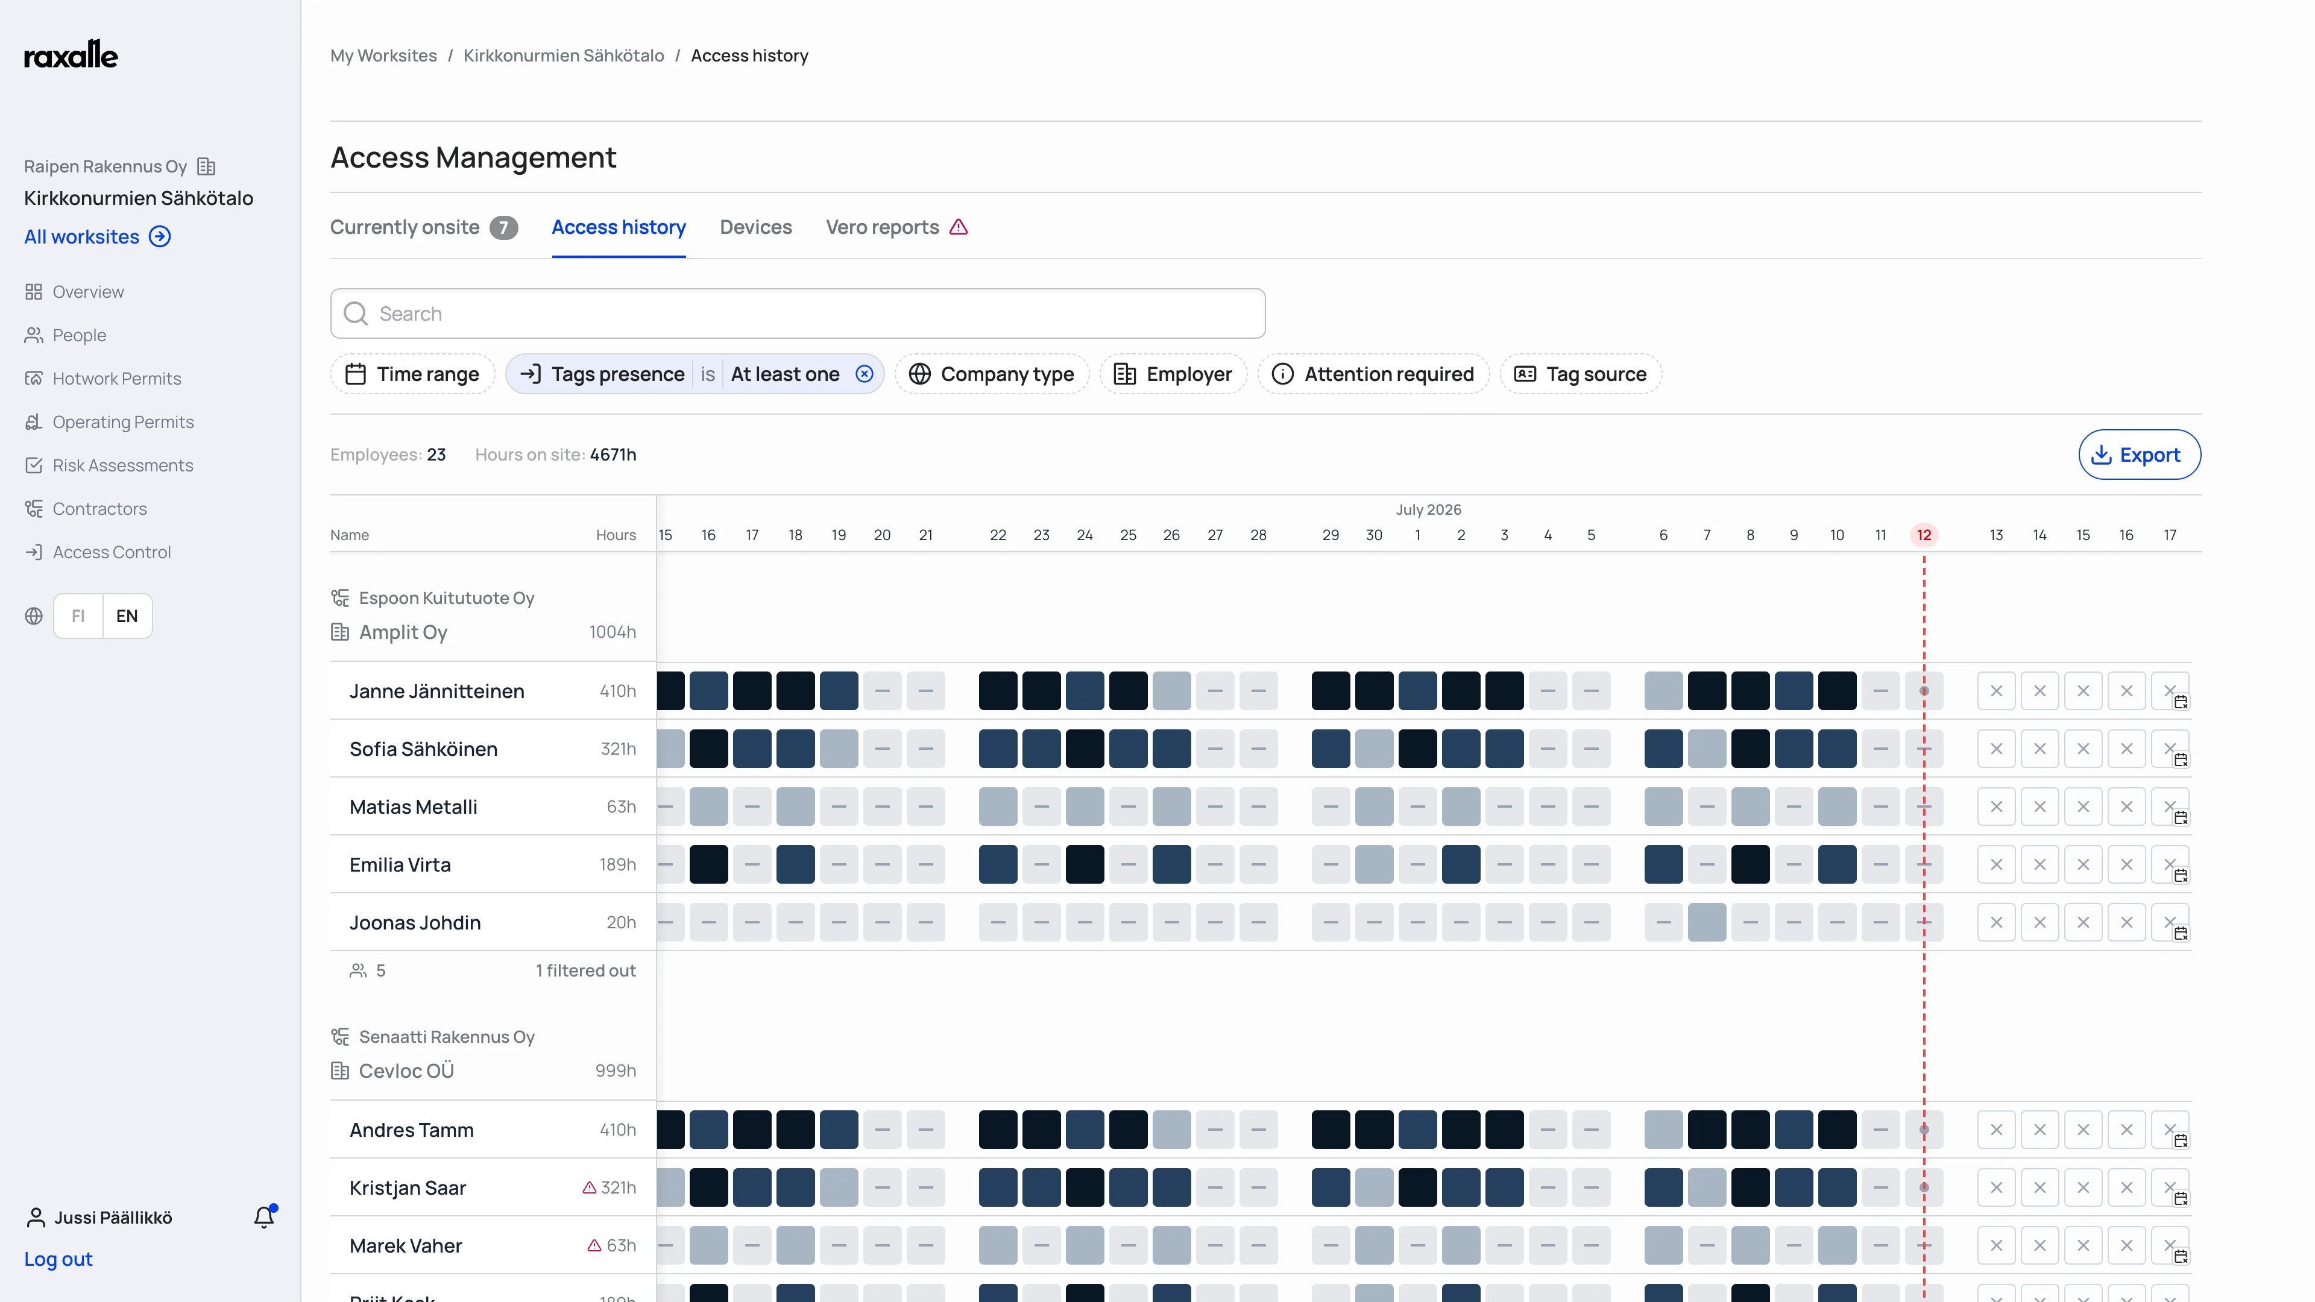Screen dimensions: 2315x1302
Task: Click Sofia Sähköinen's X cell for July 14
Action: [2039, 749]
